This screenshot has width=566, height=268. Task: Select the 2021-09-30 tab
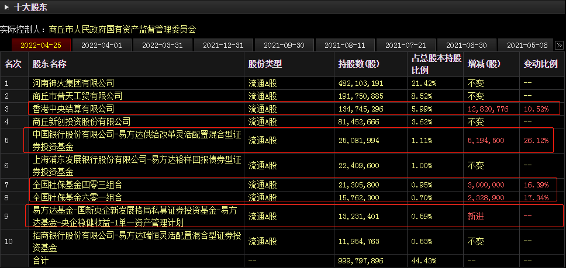tap(284, 46)
